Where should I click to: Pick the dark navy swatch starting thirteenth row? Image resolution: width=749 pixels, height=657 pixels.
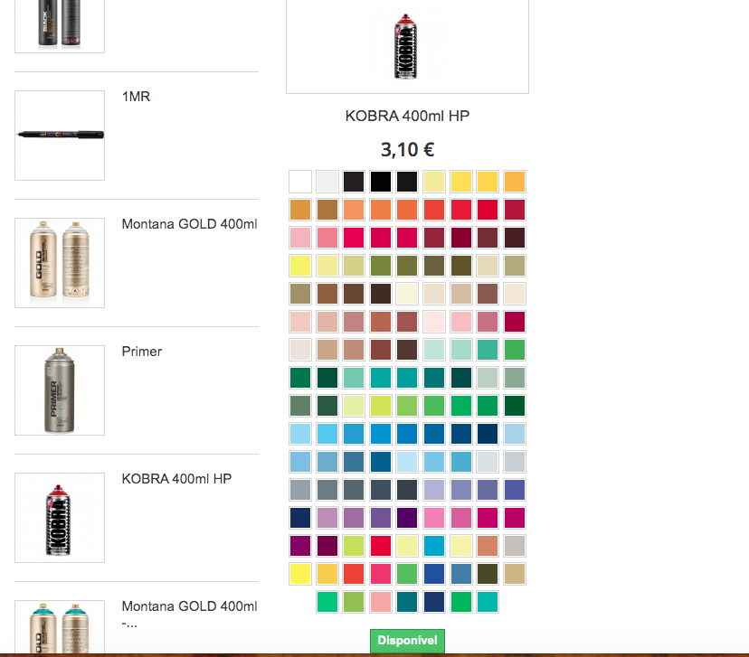pos(300,518)
